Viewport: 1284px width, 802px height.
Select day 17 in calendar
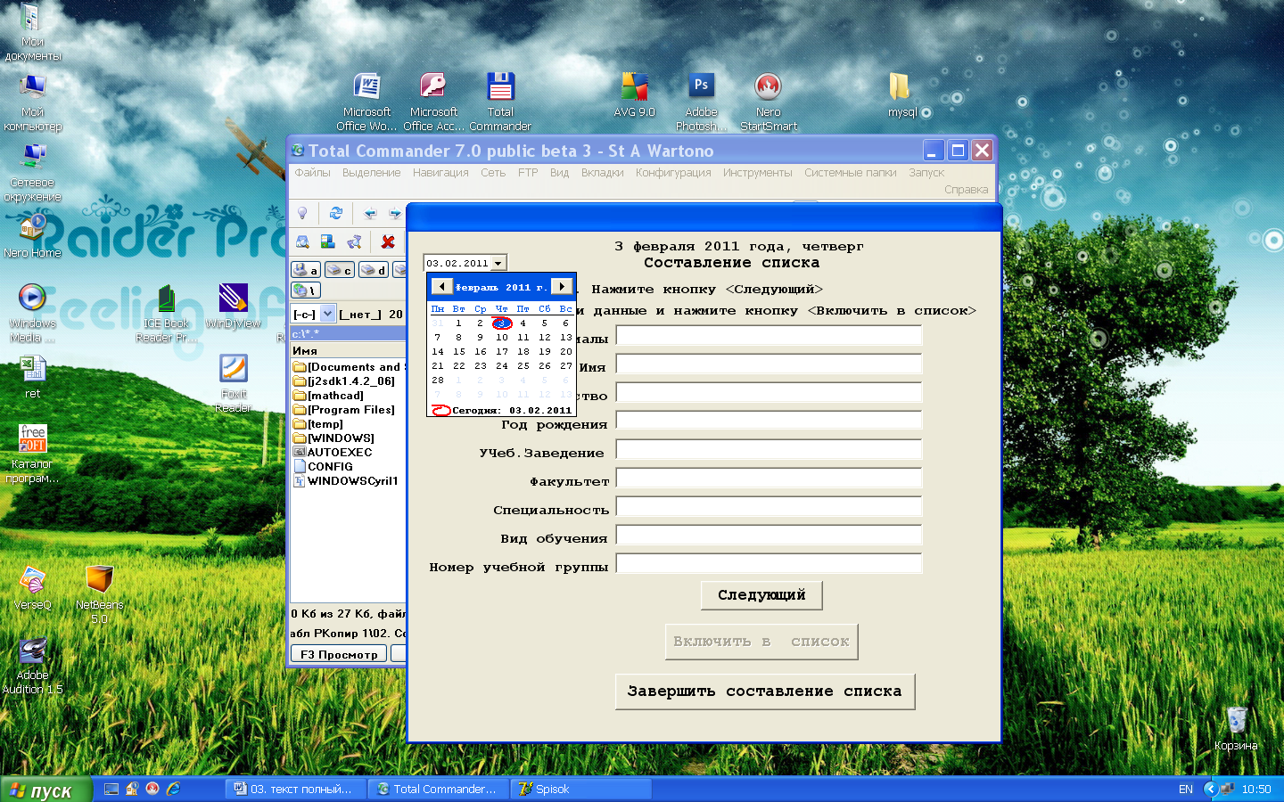click(x=502, y=352)
